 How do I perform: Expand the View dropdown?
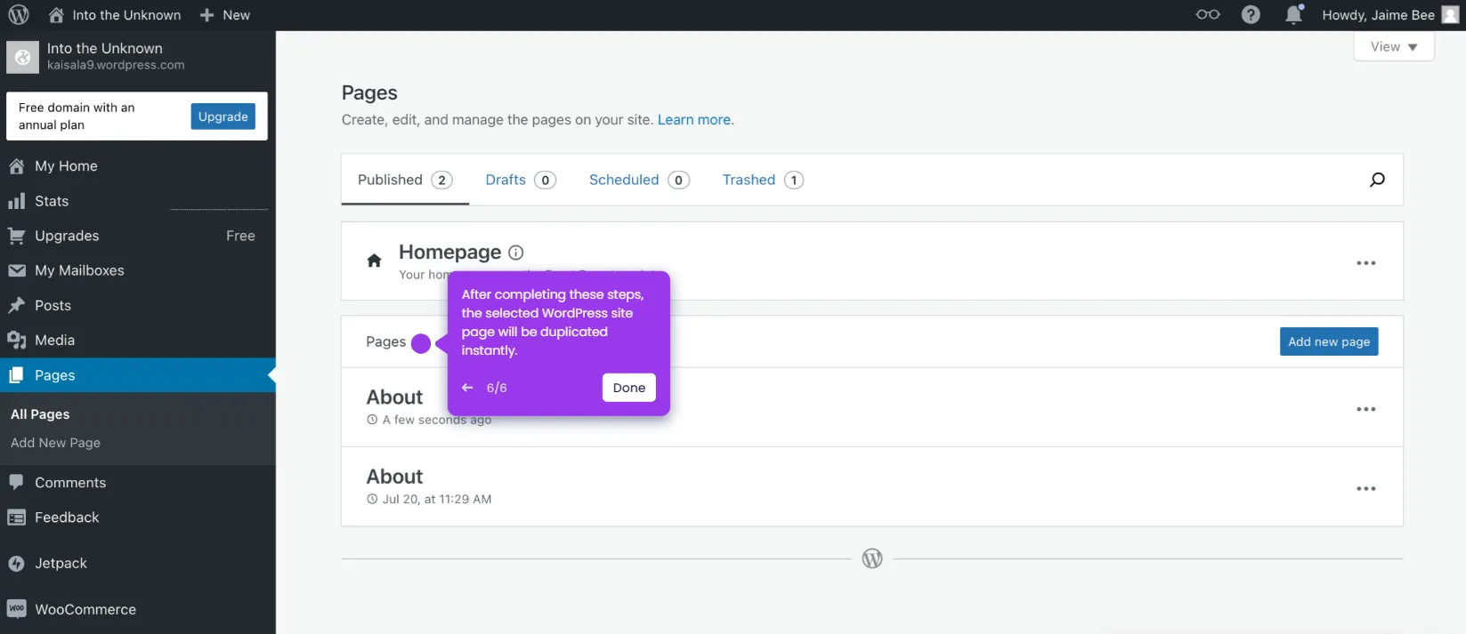click(1394, 46)
